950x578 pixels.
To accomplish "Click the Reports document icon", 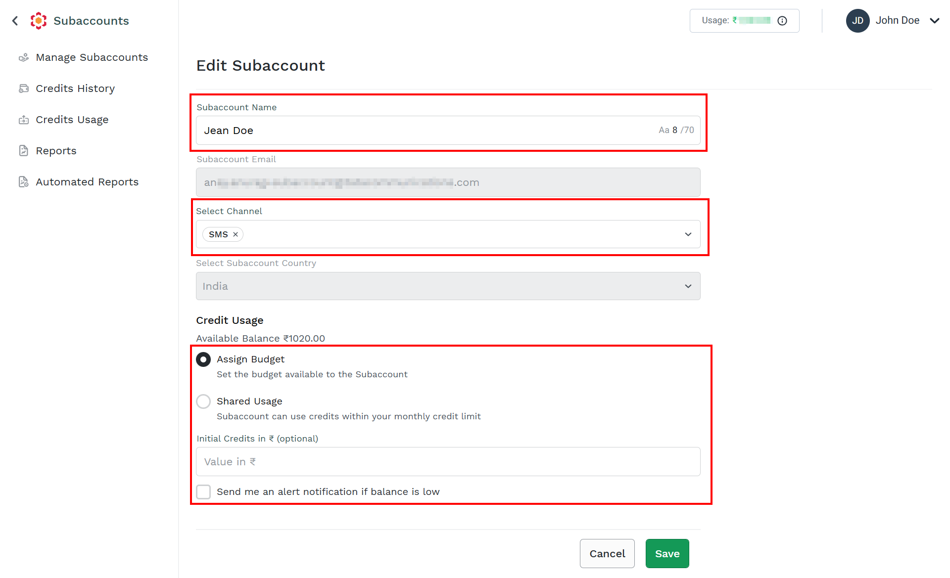I will tap(23, 151).
